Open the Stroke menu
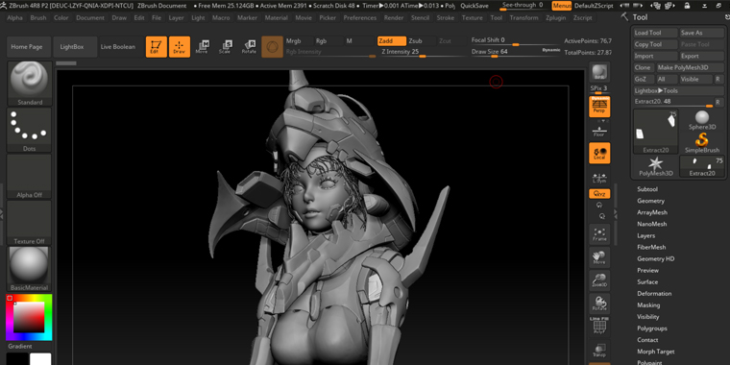Viewport: 730px width, 365px height. [x=446, y=17]
